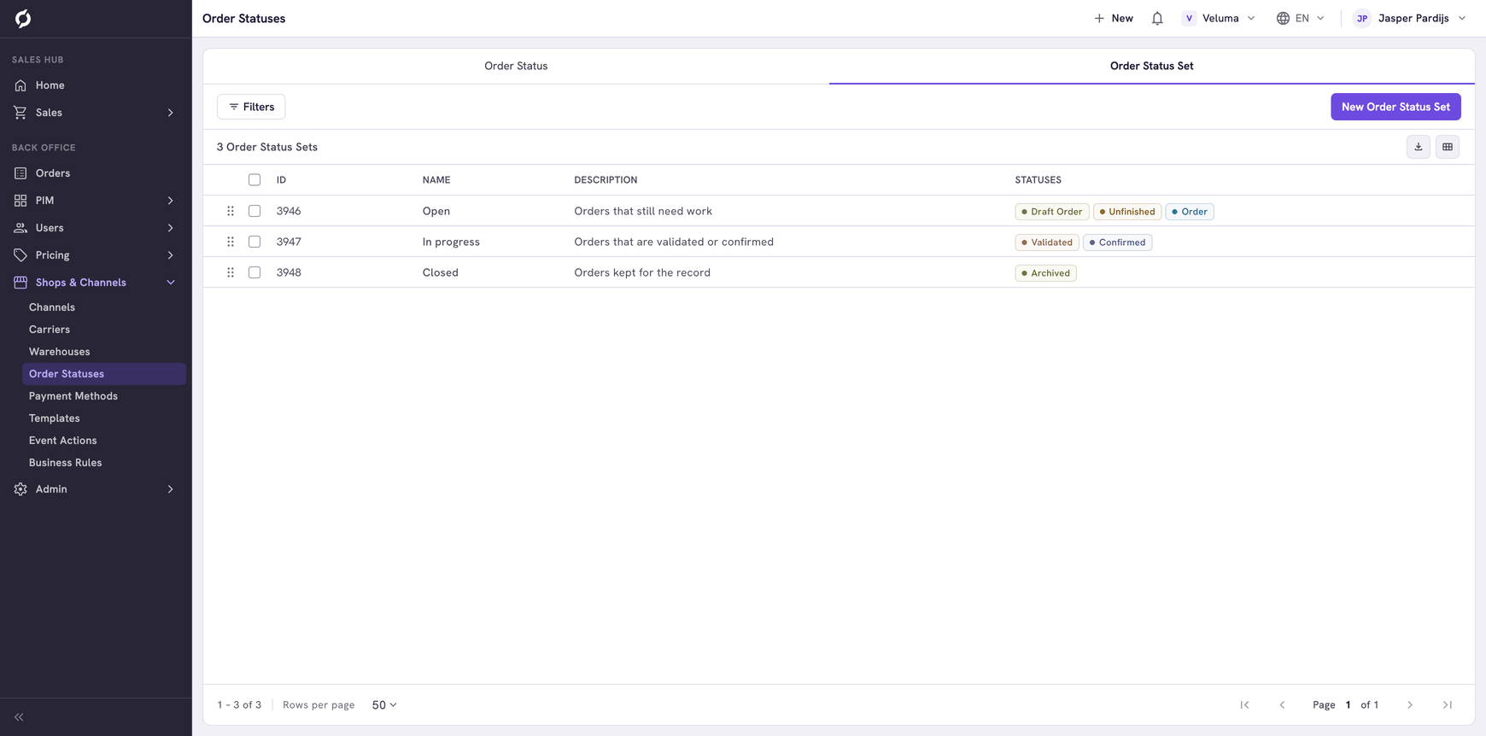Go to the previous page arrow
1486x736 pixels.
[x=1282, y=704]
